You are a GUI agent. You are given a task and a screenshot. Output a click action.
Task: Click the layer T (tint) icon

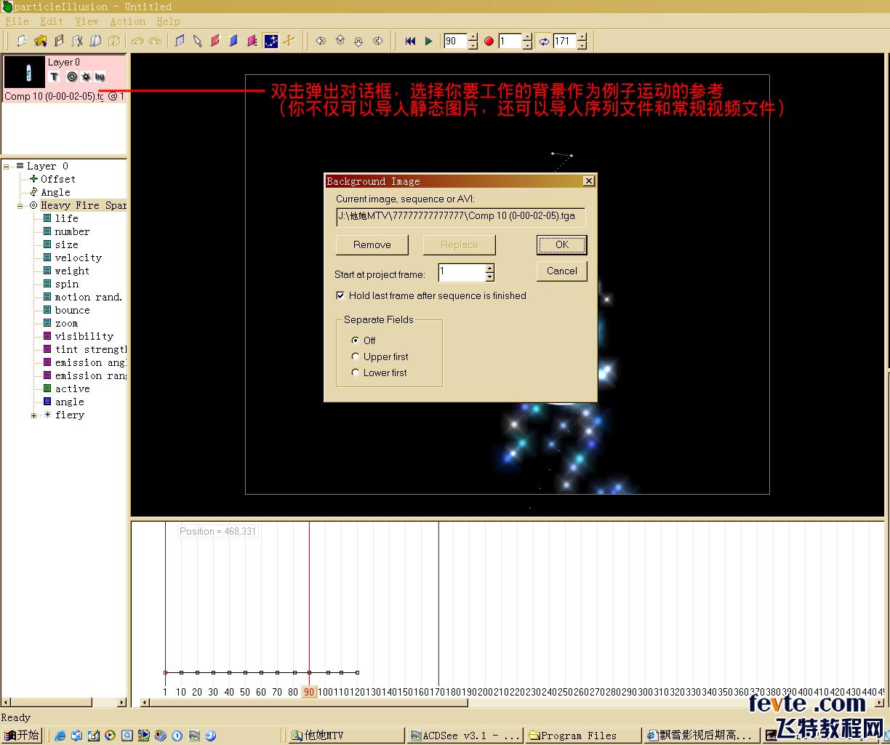click(55, 76)
